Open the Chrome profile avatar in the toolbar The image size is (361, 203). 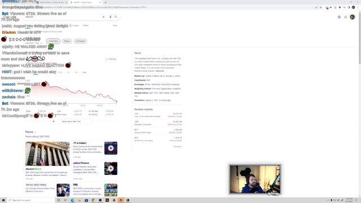click(353, 7)
